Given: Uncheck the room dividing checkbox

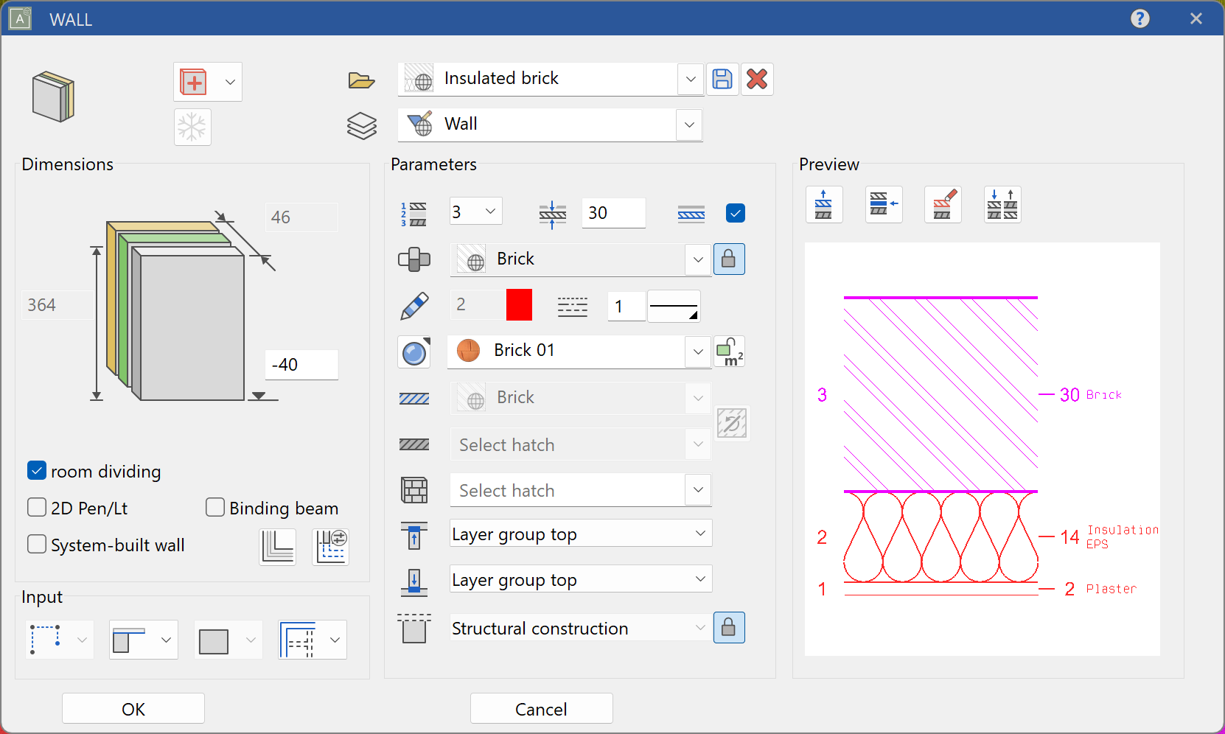Looking at the screenshot, I should [x=37, y=470].
